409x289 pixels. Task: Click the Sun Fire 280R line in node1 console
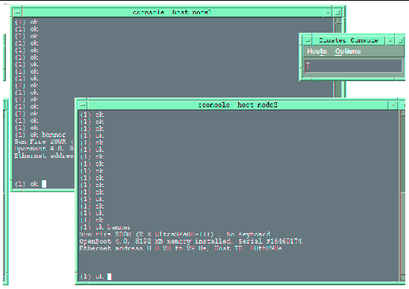point(44,142)
